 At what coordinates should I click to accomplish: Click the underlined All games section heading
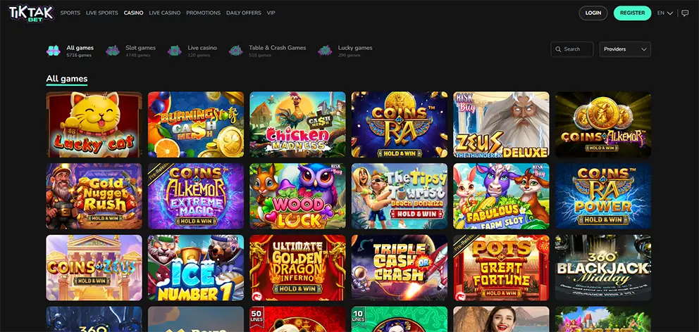click(x=67, y=79)
